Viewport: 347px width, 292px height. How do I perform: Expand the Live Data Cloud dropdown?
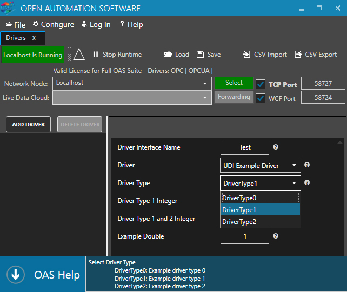coord(205,98)
